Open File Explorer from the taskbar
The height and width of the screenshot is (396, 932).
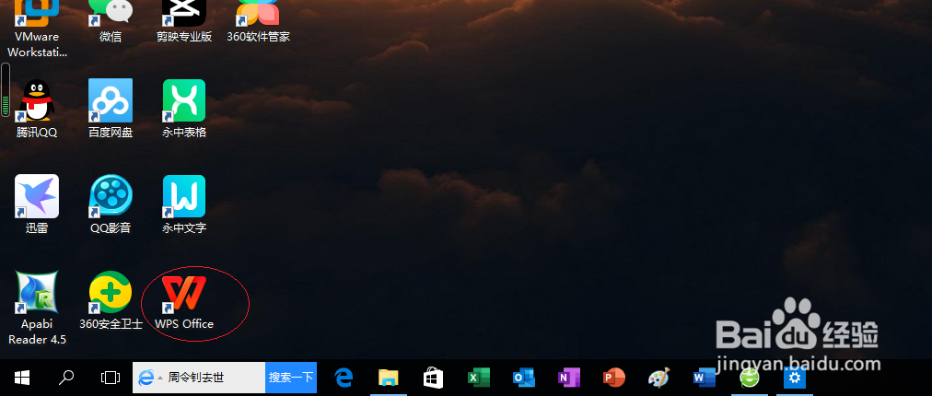point(389,377)
